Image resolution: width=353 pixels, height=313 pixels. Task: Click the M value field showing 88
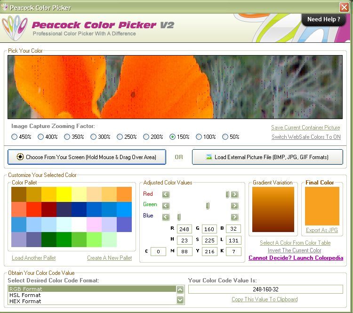185,251
